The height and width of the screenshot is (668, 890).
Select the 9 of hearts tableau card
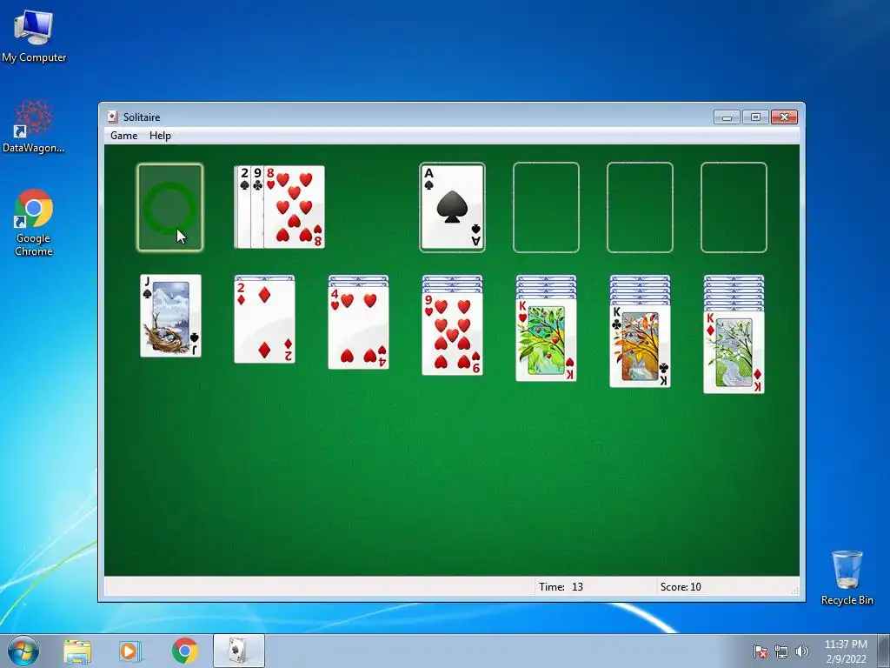point(452,334)
